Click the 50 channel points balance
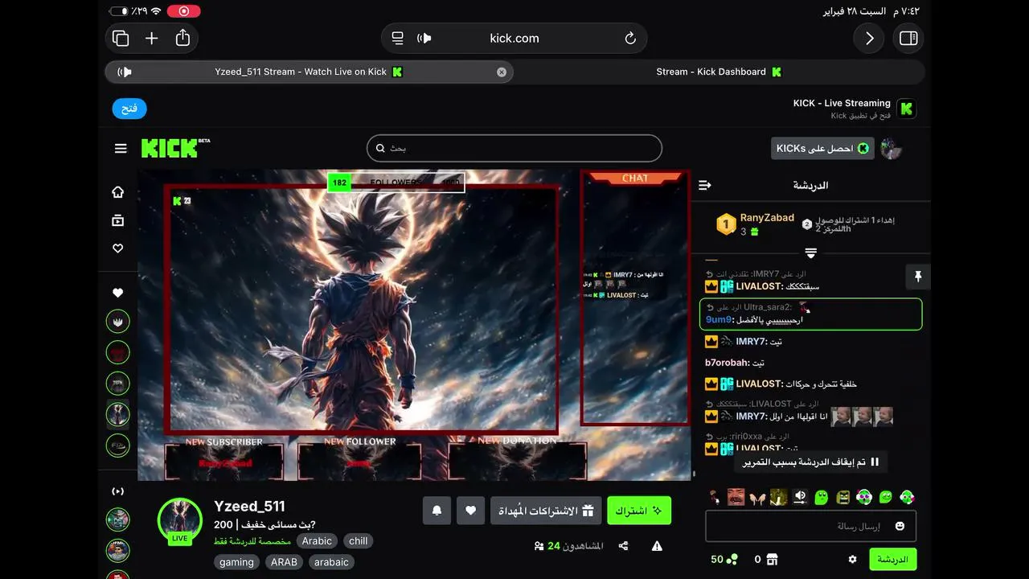This screenshot has height=579, width=1029. point(724,559)
